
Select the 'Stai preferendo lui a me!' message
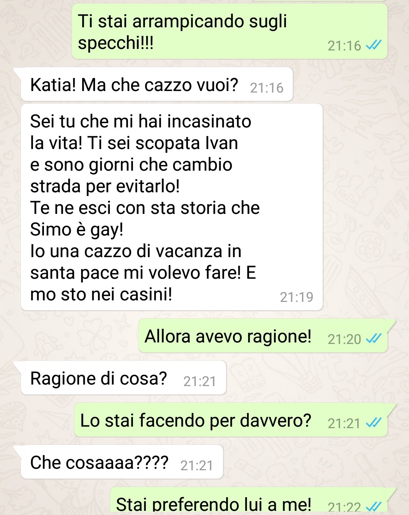point(249,501)
